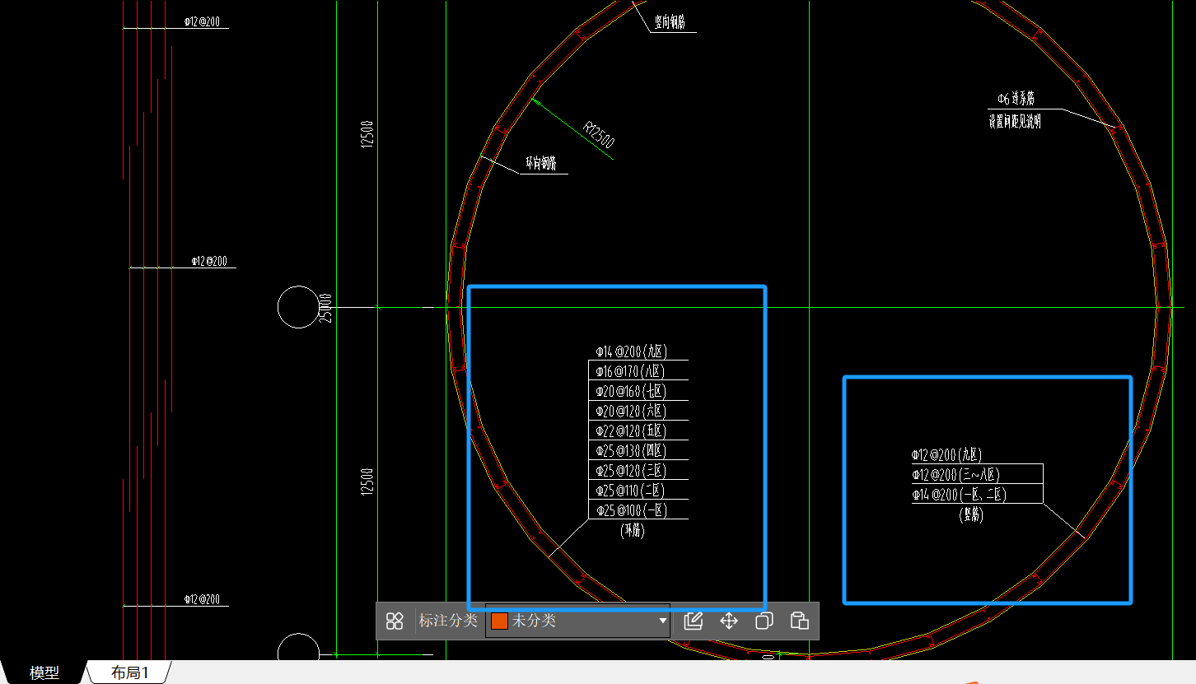Click the 标注分类 label
This screenshot has width=1196, height=684.
coord(448,621)
